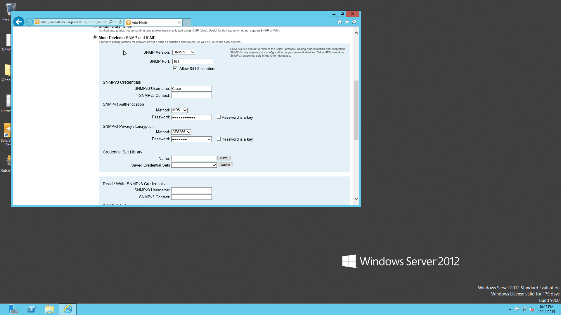Open a new blank browser tab
The width and height of the screenshot is (561, 315).
pyautogui.click(x=187, y=22)
